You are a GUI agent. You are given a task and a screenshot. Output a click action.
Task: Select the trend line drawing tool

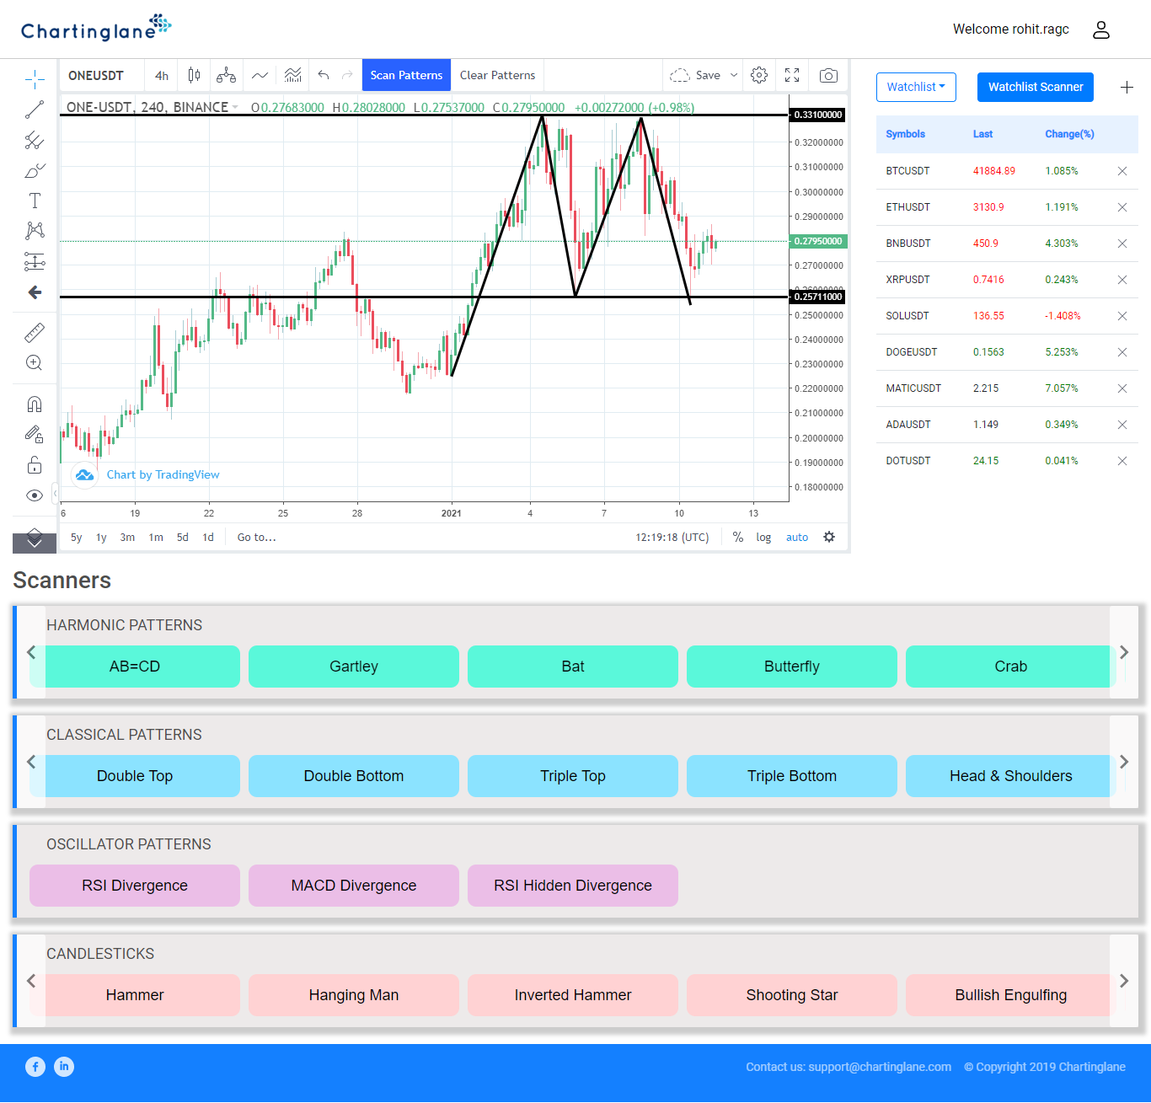tap(35, 110)
